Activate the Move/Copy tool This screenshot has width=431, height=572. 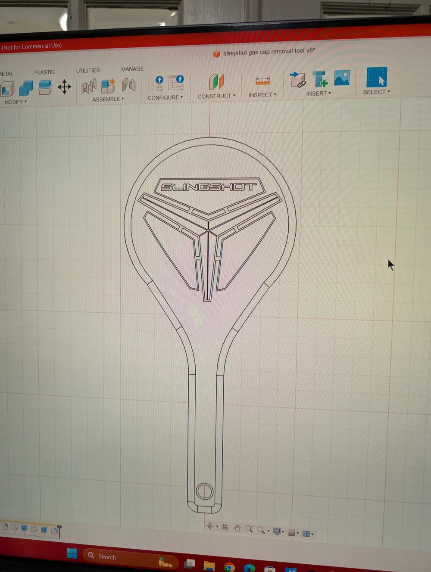65,87
